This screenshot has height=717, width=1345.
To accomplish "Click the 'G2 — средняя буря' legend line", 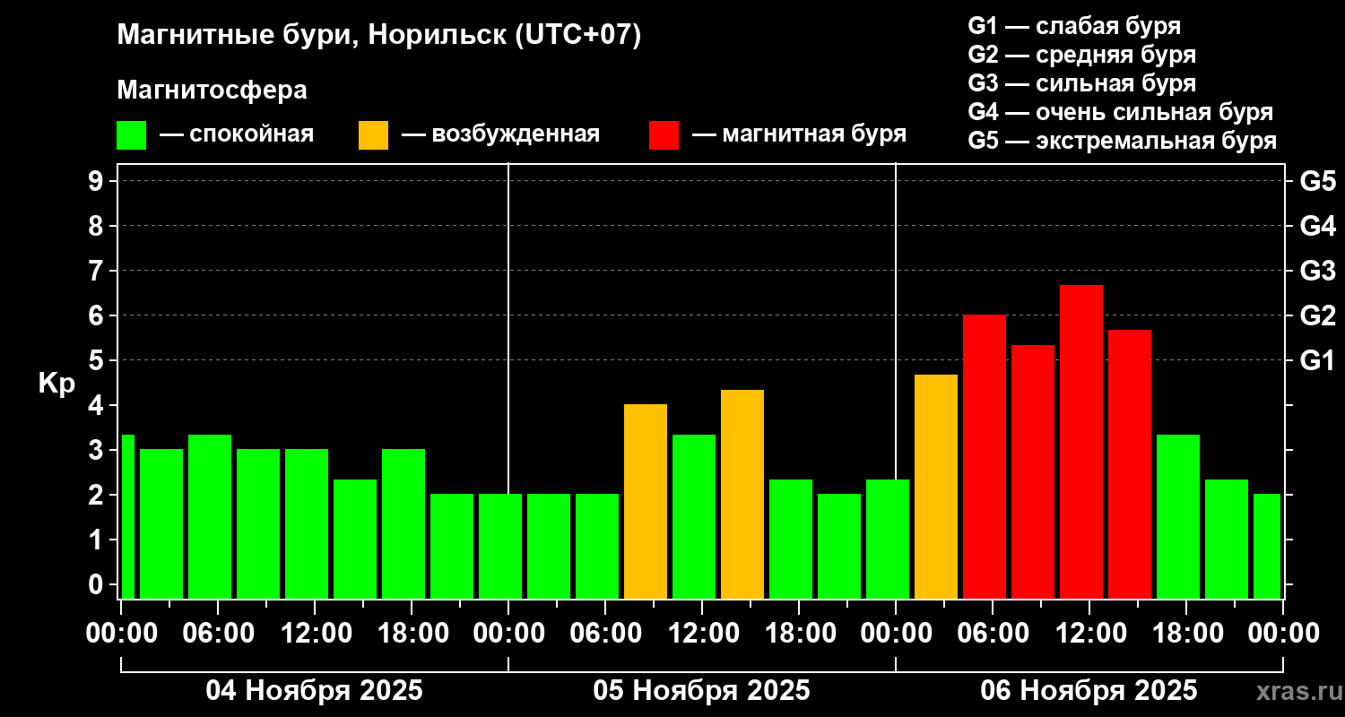I will click(1082, 55).
